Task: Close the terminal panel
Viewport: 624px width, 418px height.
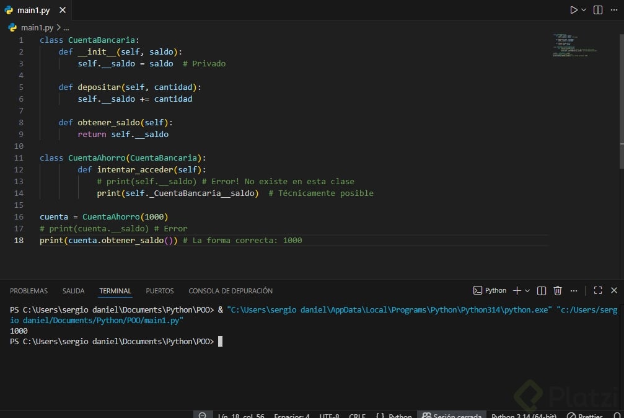Action: tap(614, 290)
